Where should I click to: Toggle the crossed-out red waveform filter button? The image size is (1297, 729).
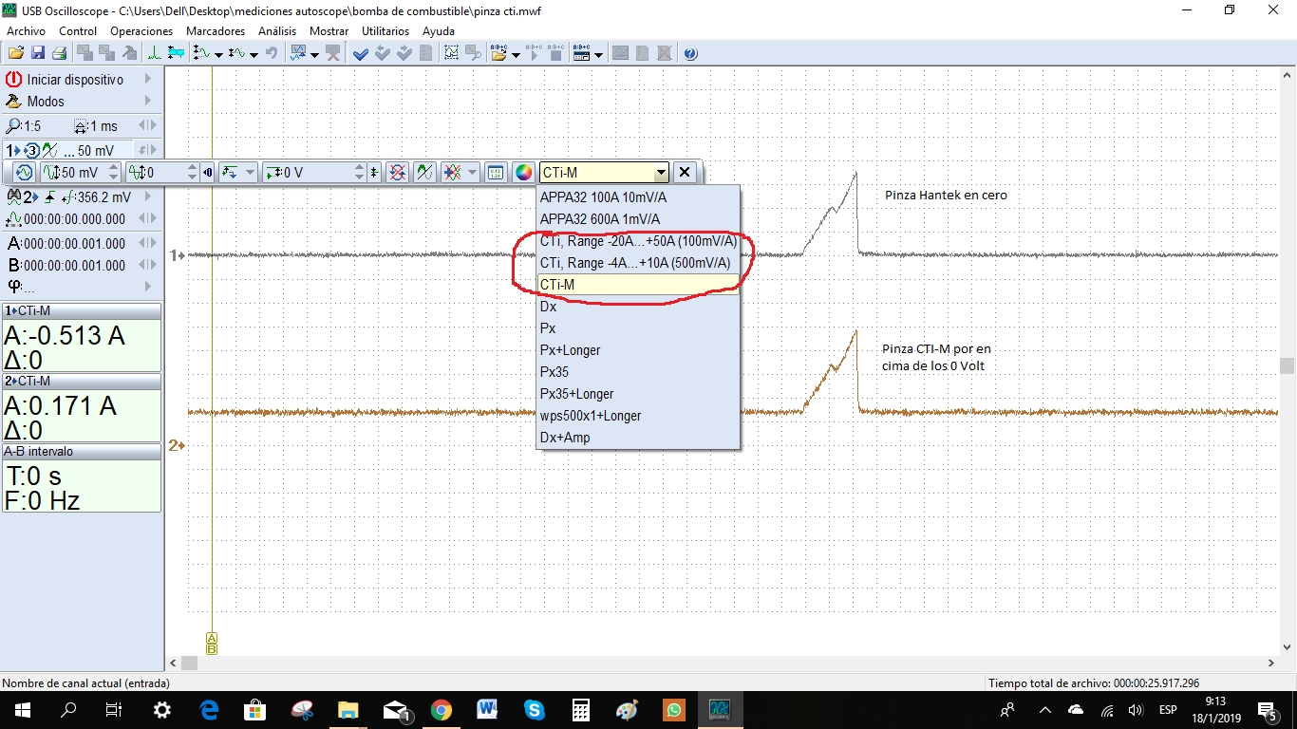398,173
